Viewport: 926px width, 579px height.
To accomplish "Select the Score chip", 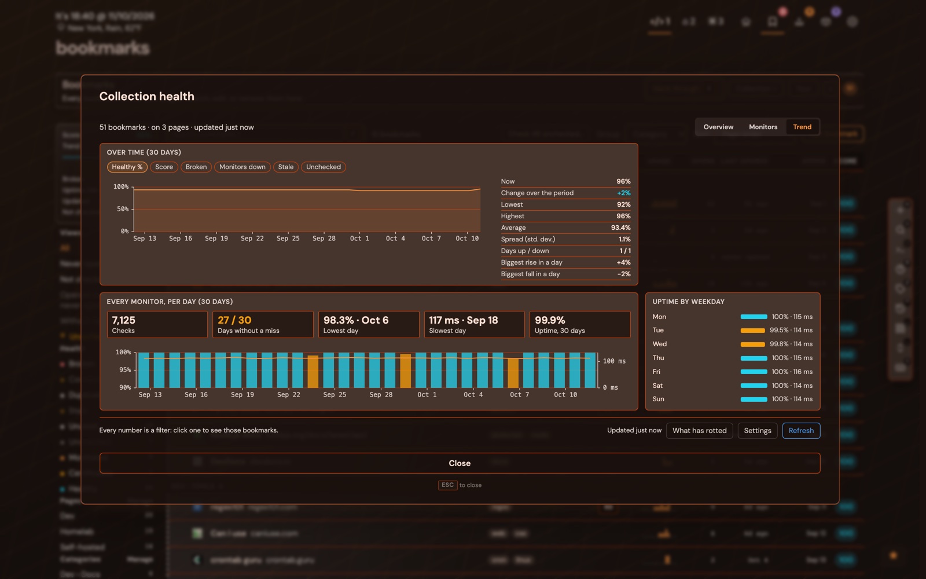I will tap(164, 167).
